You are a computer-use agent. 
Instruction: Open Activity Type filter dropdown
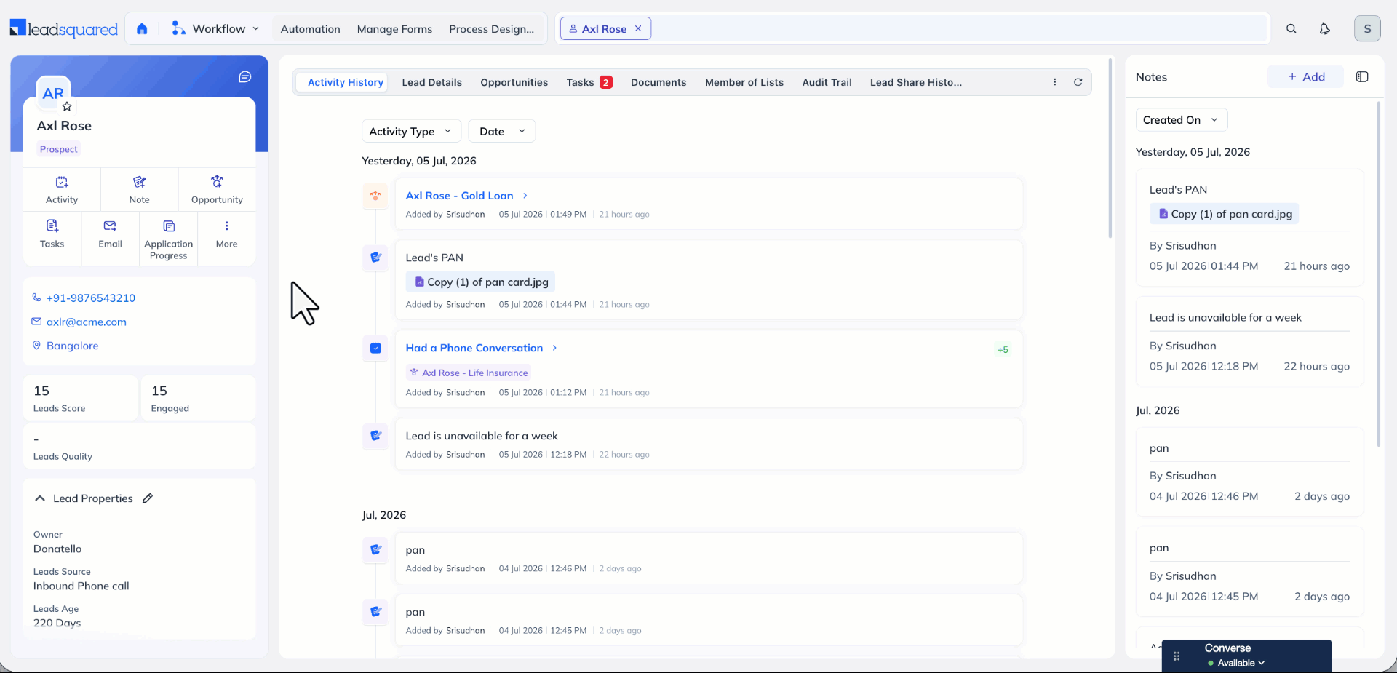pyautogui.click(x=411, y=131)
